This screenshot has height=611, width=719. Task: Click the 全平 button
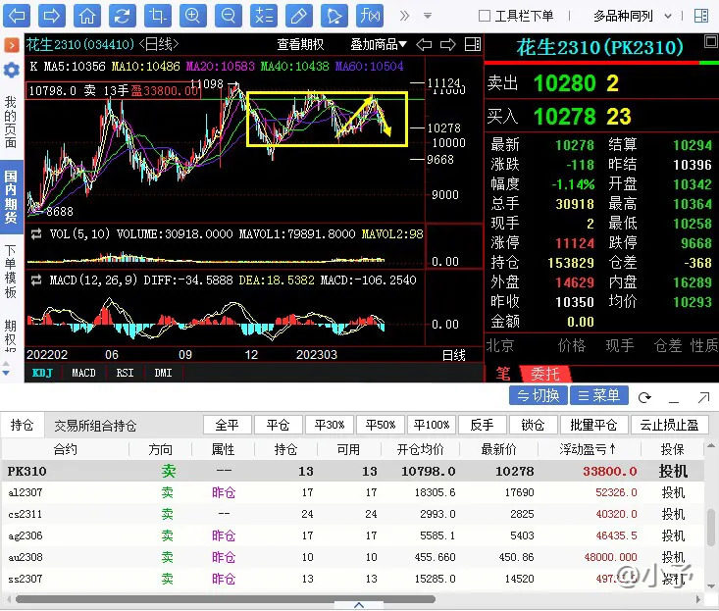[x=228, y=425]
